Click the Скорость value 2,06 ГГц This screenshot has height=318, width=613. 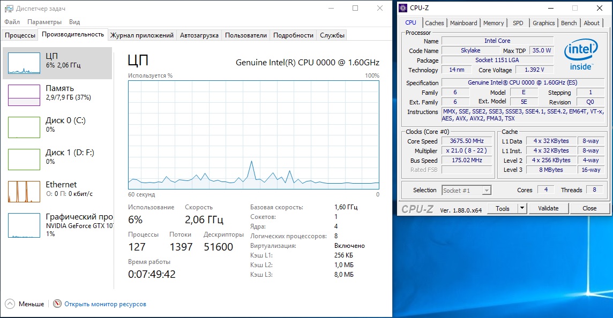tap(204, 219)
